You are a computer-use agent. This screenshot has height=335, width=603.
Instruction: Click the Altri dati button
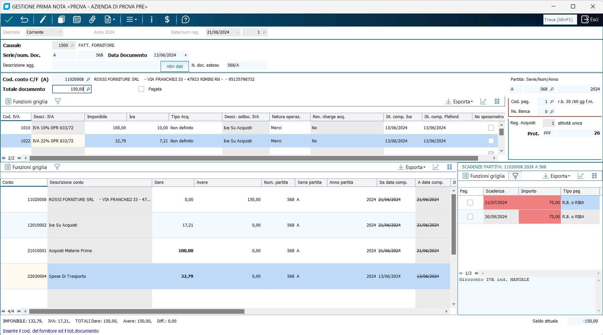pyautogui.click(x=175, y=66)
